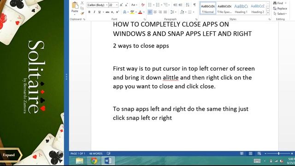Open the Paragraph dialog launcher
295x166 pixels.
(x=196, y=19)
